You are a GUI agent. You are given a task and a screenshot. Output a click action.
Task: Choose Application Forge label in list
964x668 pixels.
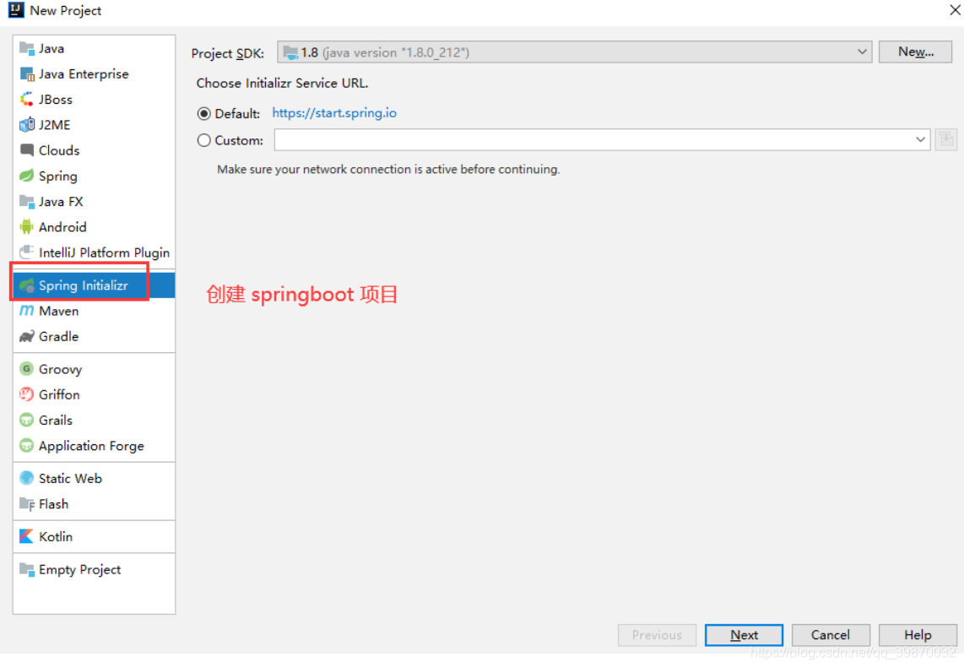(x=92, y=446)
